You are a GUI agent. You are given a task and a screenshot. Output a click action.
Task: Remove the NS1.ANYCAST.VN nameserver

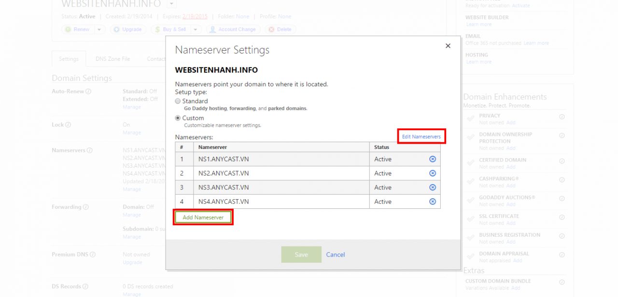[433, 159]
